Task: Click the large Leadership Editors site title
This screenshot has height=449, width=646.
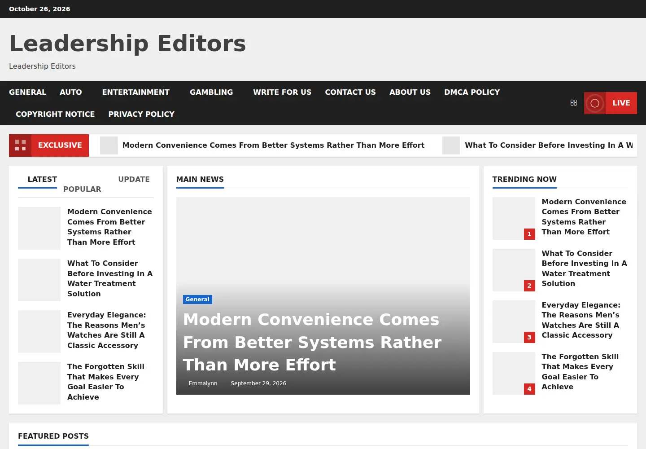Action: (128, 44)
